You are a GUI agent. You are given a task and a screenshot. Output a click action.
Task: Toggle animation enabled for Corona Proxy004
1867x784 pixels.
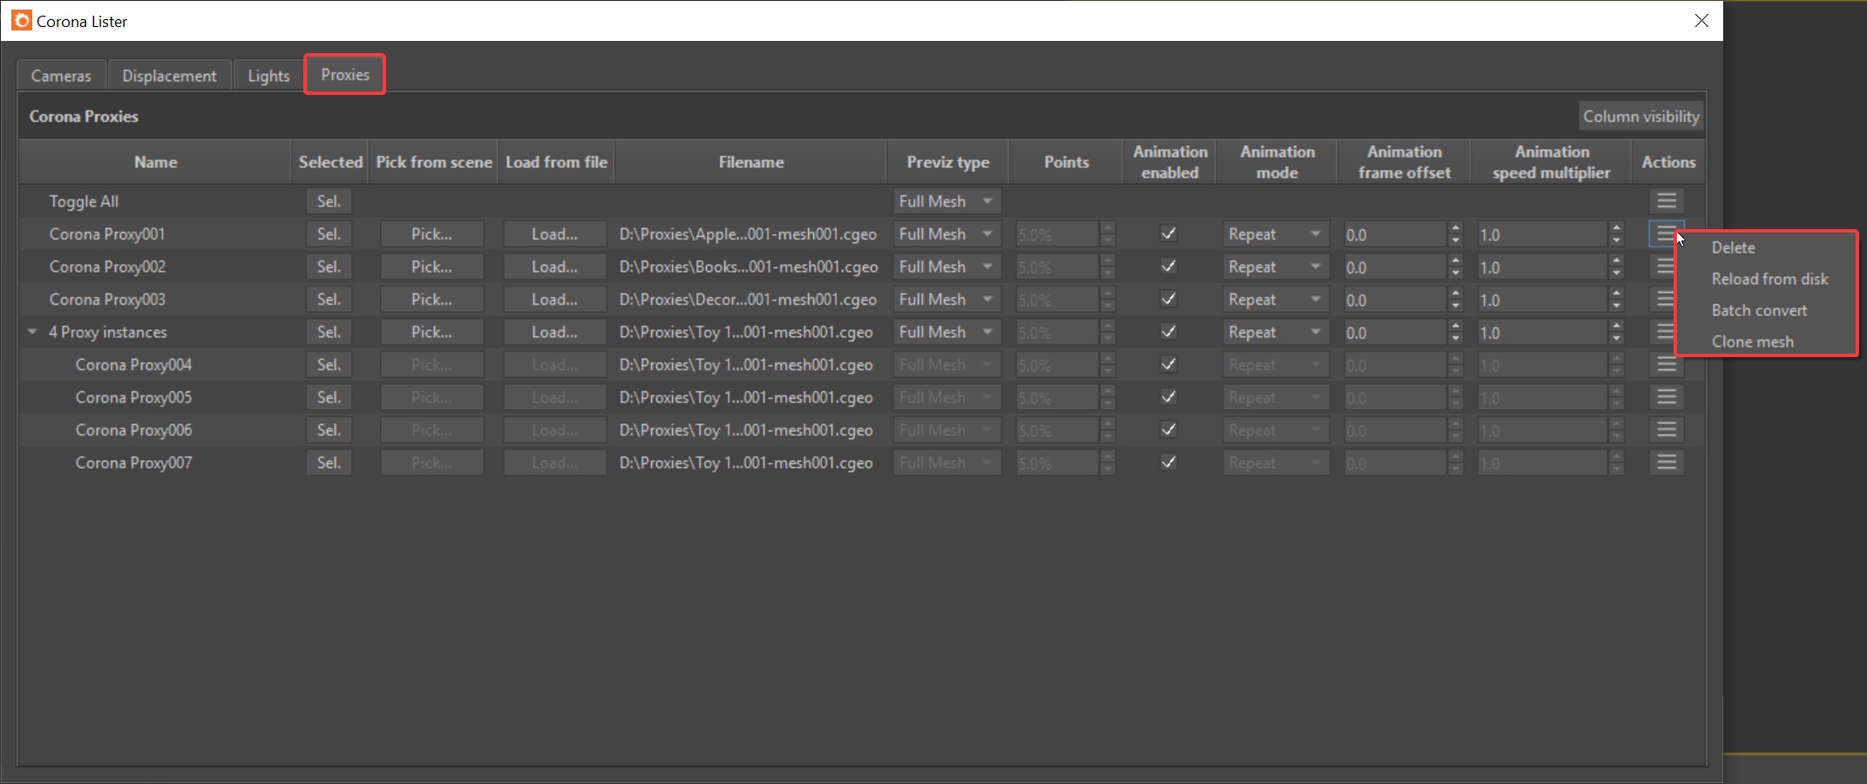coord(1169,364)
